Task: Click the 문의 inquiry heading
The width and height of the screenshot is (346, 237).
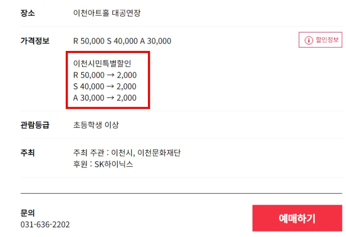Action: coord(28,213)
